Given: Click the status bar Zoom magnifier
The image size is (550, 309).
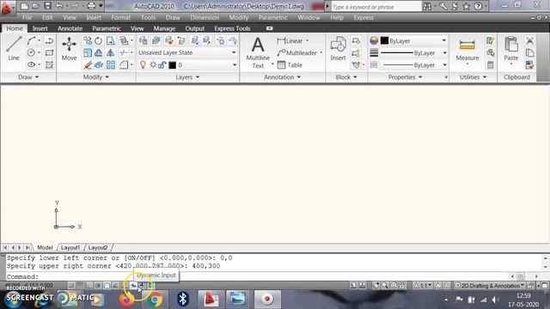Looking at the screenshot, I should pyautogui.click(x=385, y=286).
